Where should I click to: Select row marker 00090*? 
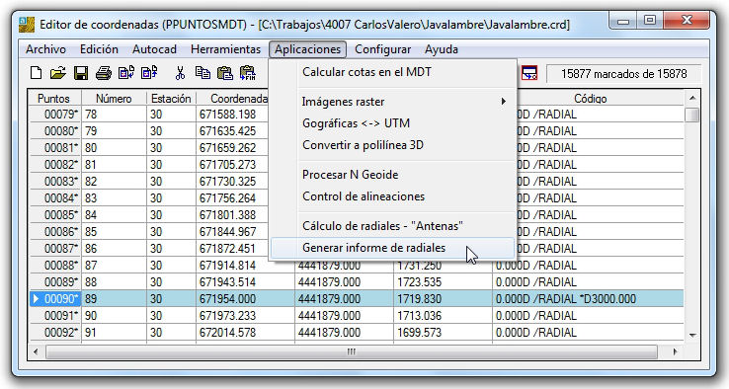point(55,299)
